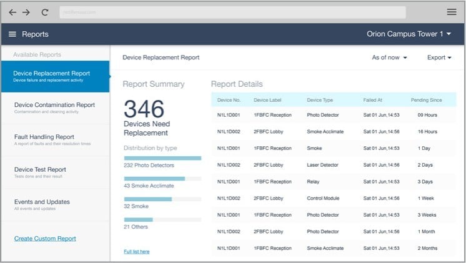
Task: Open the Reports navigation menu icon
Action: pyautogui.click(x=12, y=34)
